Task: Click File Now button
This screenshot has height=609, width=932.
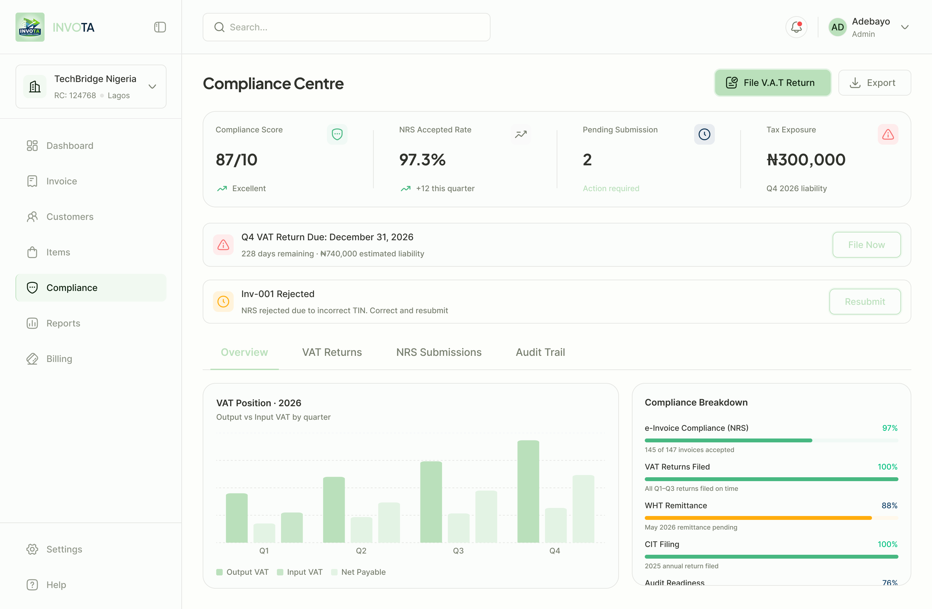Action: pos(866,245)
